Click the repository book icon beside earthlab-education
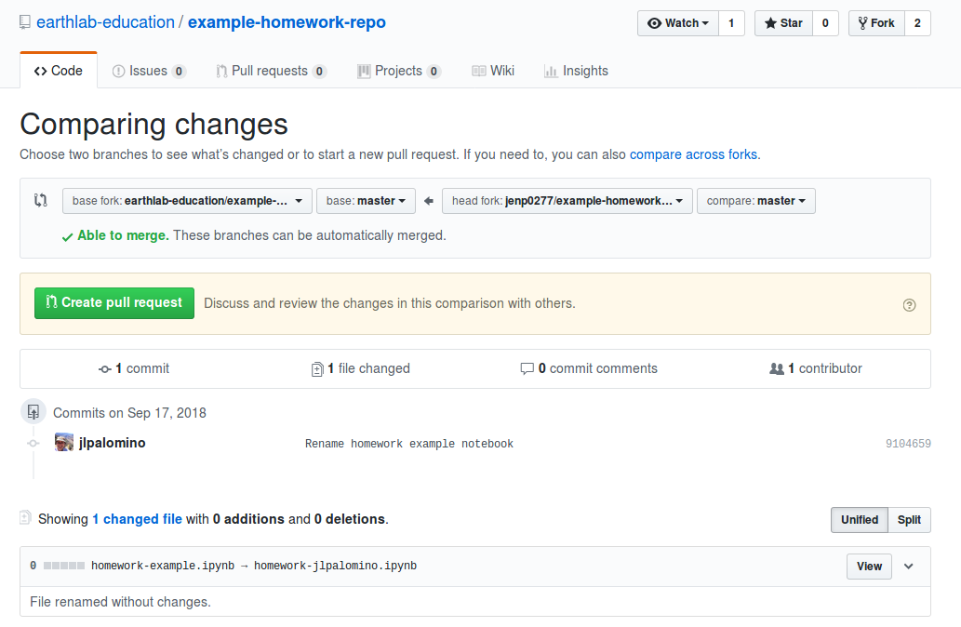 (x=24, y=22)
